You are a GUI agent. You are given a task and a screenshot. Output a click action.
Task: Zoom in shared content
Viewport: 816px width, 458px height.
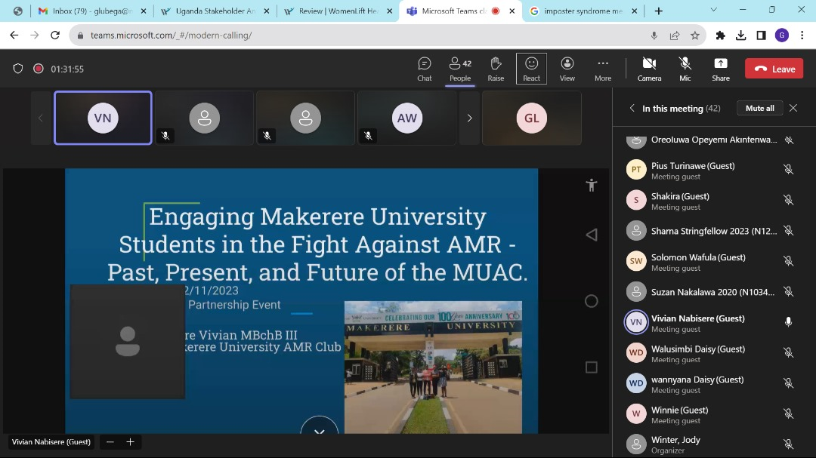[130, 442]
